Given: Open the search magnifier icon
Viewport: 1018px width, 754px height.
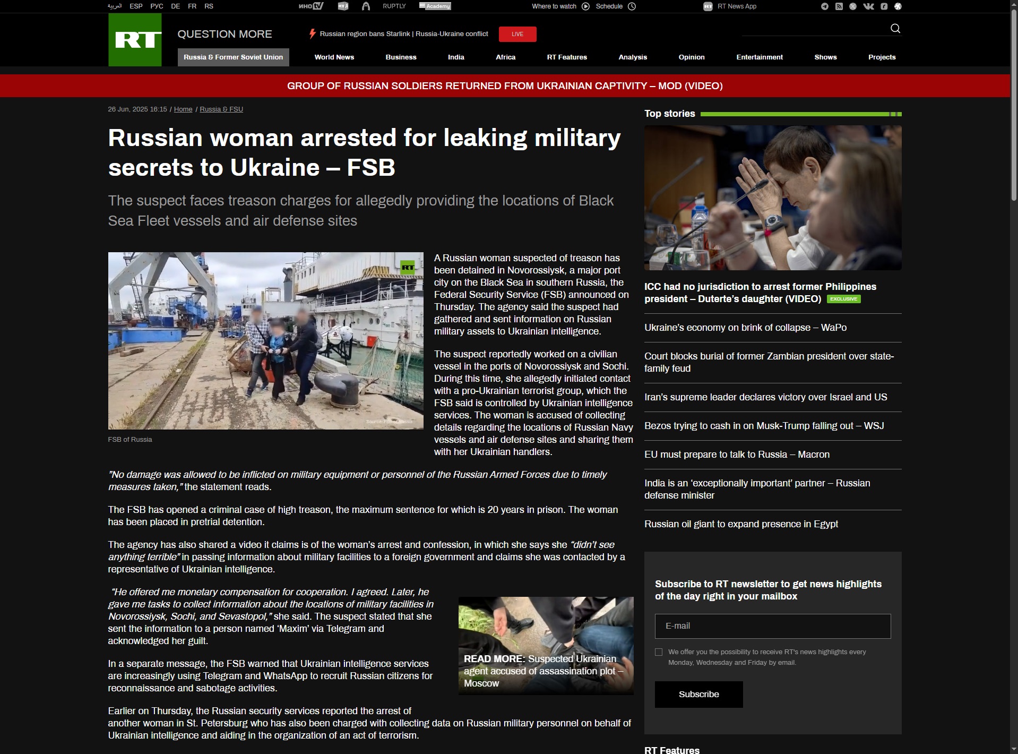Looking at the screenshot, I should 895,28.
